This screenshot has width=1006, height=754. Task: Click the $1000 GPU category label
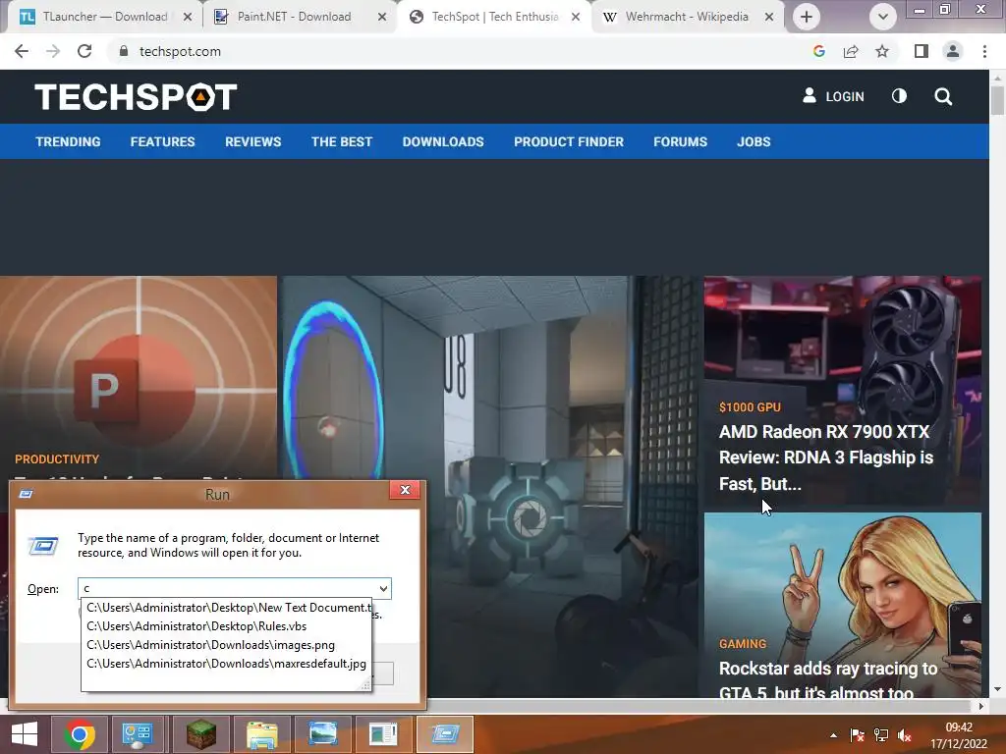point(750,407)
